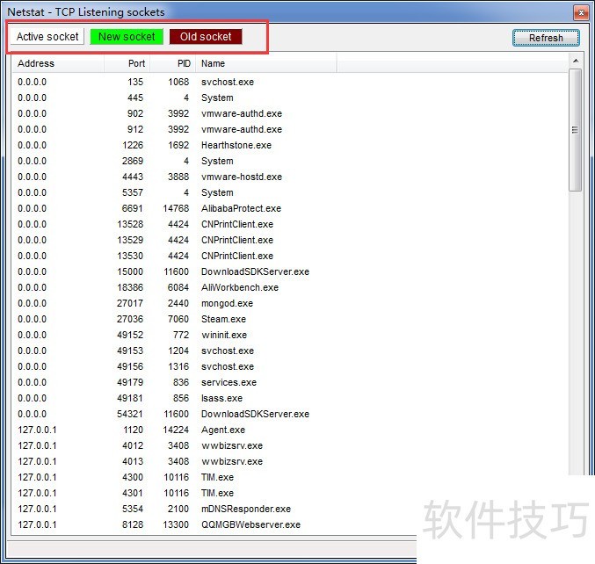
Task: Click PID 1692 cell
Action: [x=178, y=145]
